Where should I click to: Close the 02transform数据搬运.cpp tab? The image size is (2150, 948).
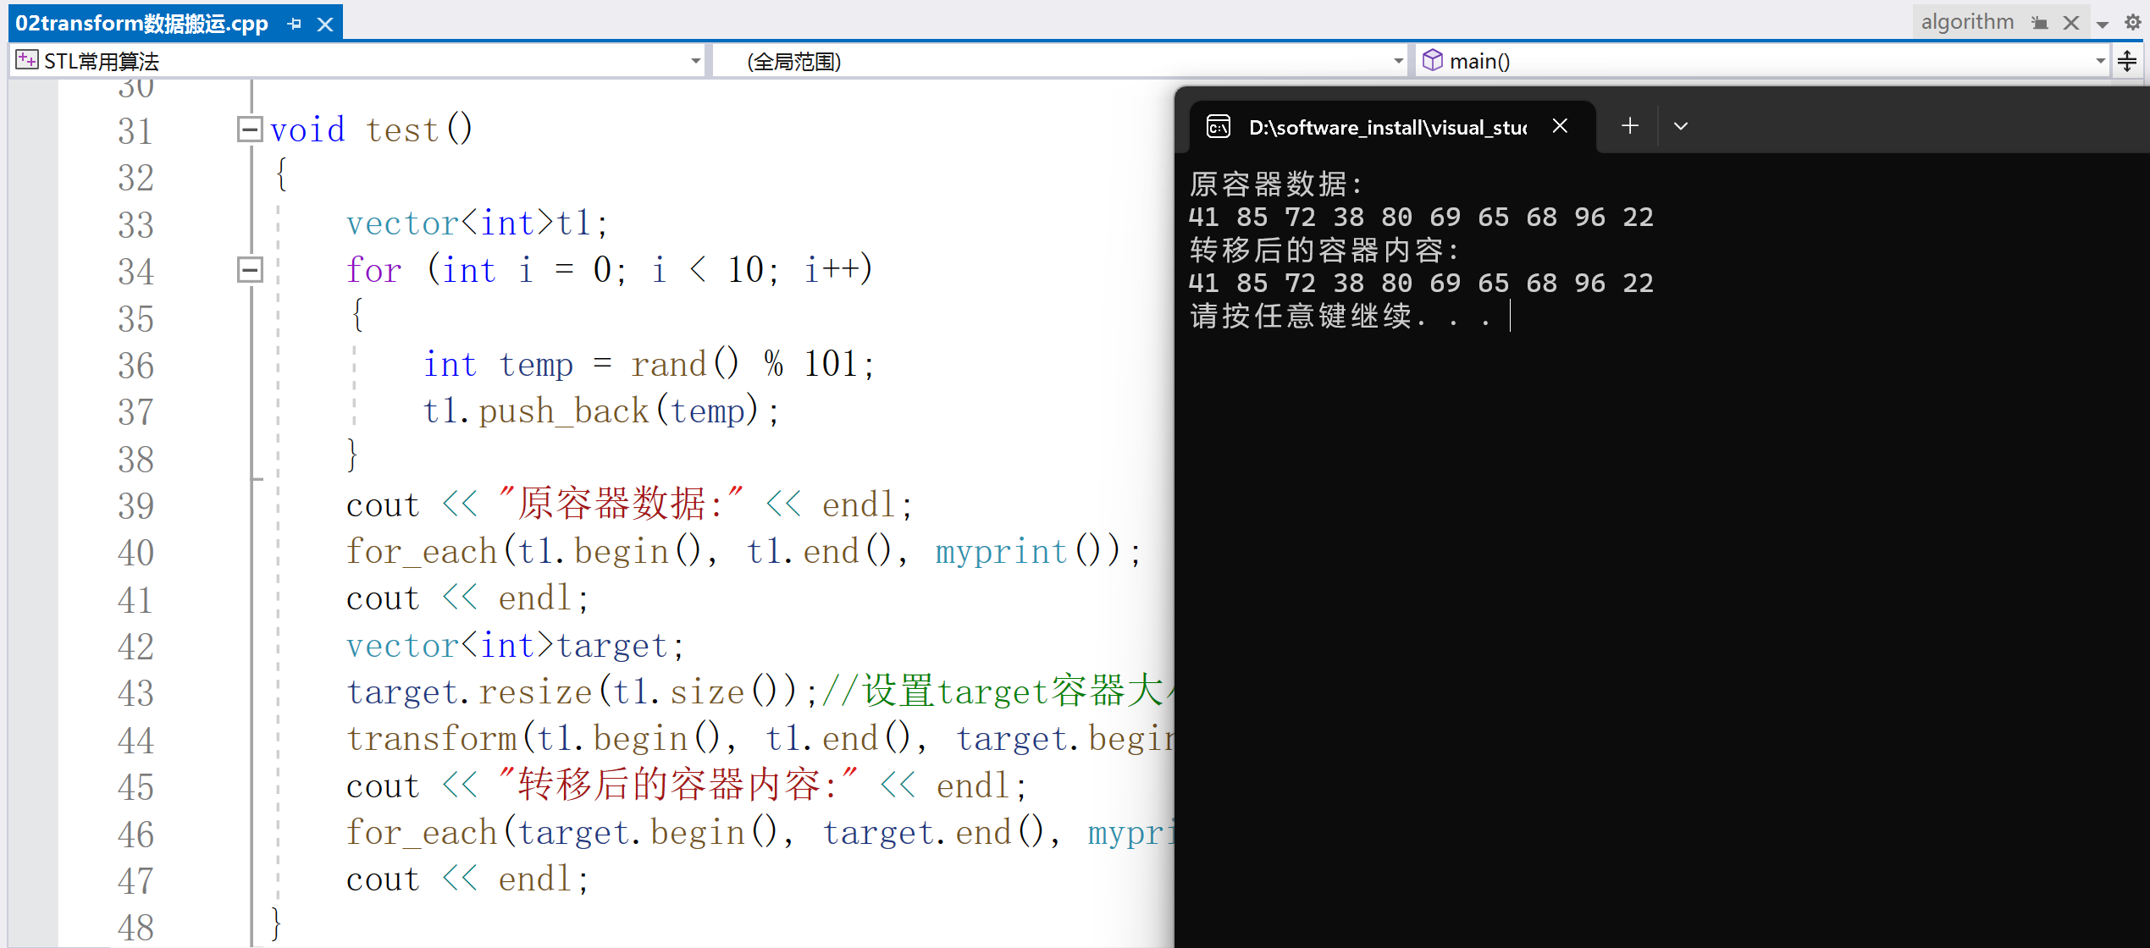click(325, 24)
